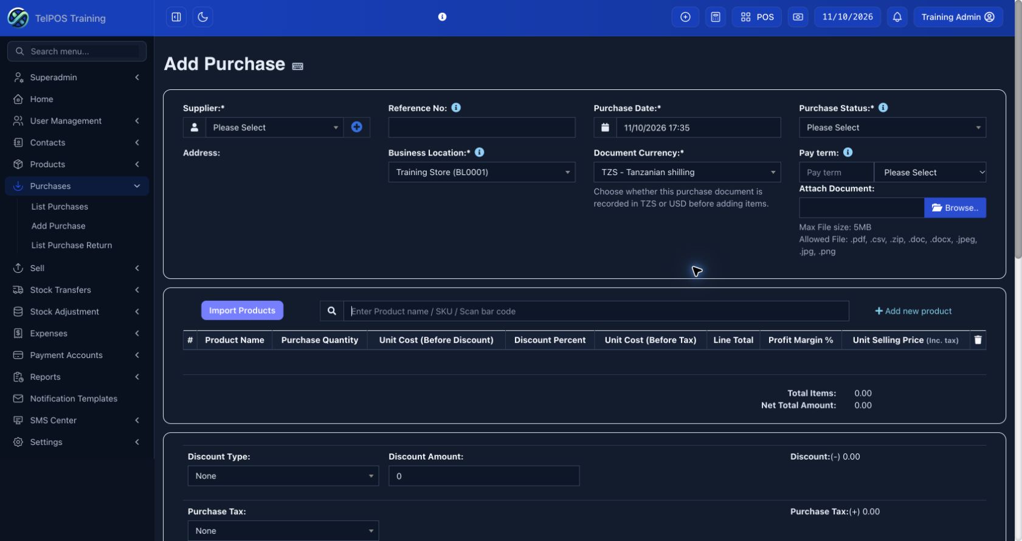Open List Purchase Return in sidebar

pos(72,246)
